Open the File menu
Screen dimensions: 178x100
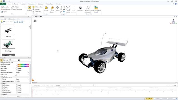pos(3,4)
